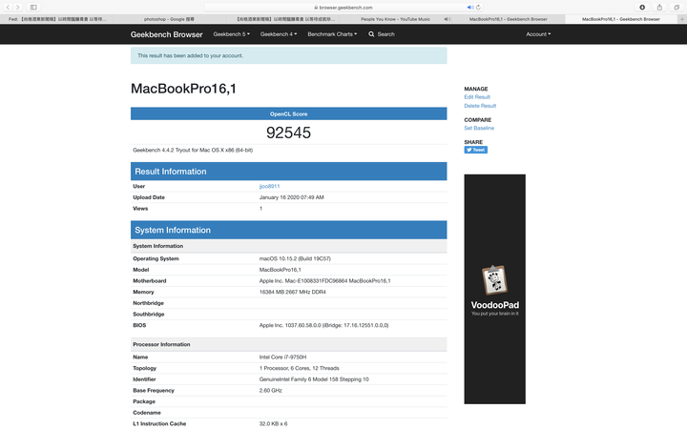The height and width of the screenshot is (429, 687).
Task: Click the Geekbench 4.4.2 Tryout version text
Action: (193, 151)
